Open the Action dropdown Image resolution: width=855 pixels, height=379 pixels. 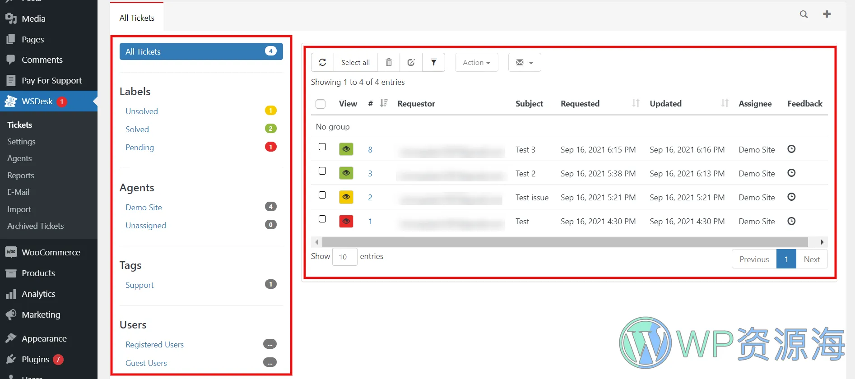click(x=476, y=62)
